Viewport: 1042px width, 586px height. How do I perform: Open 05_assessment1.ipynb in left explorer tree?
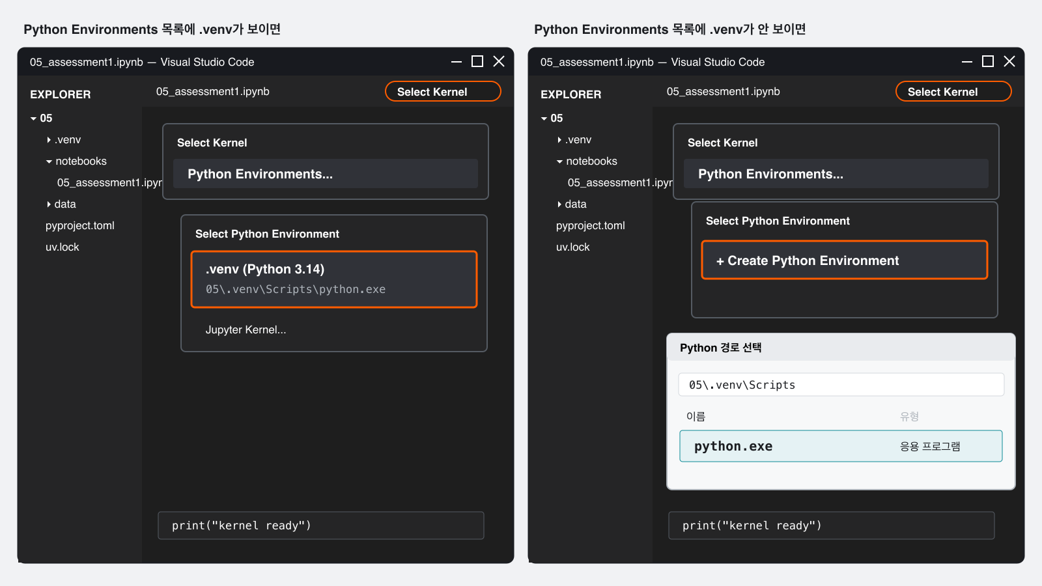pos(109,182)
